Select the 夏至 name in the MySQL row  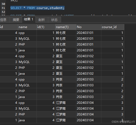[66, 62]
